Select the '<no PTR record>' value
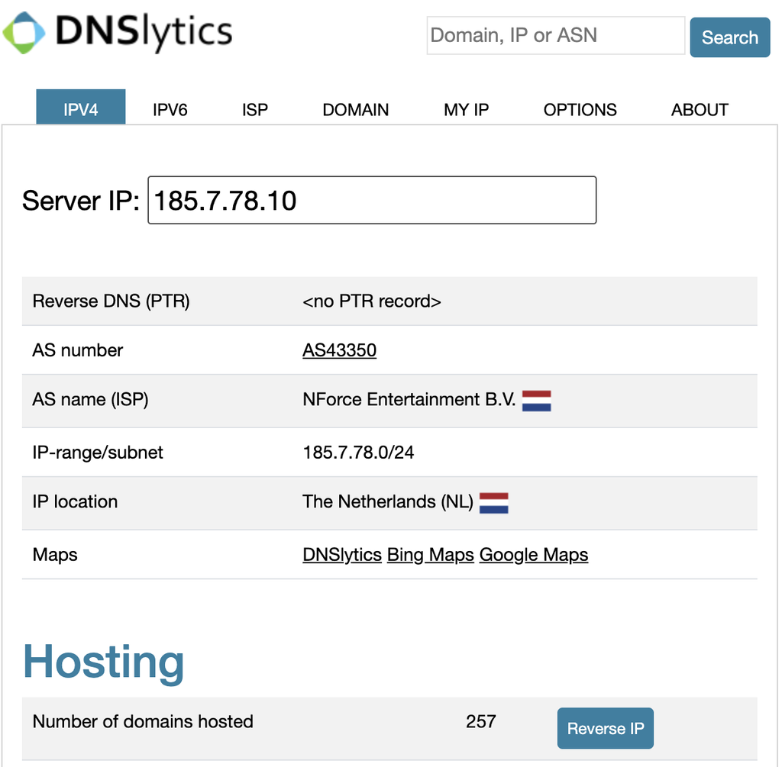Viewport: 782px width, 767px height. pos(372,301)
